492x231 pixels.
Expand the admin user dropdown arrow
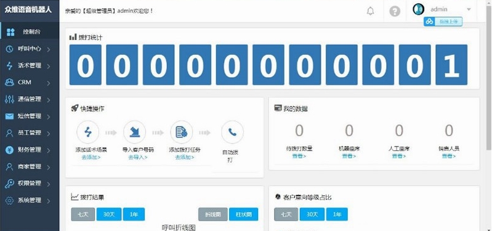(469, 9)
